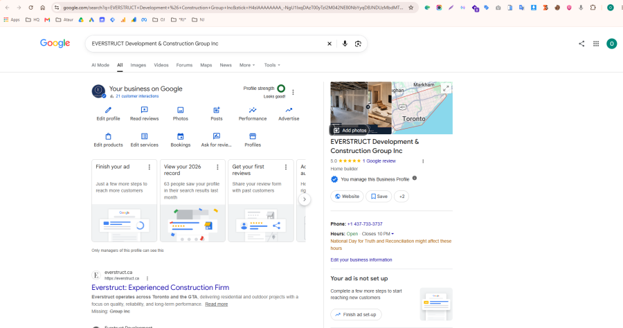This screenshot has width=623, height=328.
Task: Go to Google homepage via logo
Action: click(x=55, y=44)
